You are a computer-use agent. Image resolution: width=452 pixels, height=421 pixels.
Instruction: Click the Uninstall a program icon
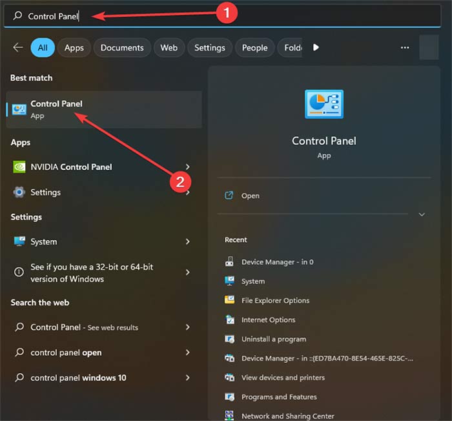coord(229,339)
